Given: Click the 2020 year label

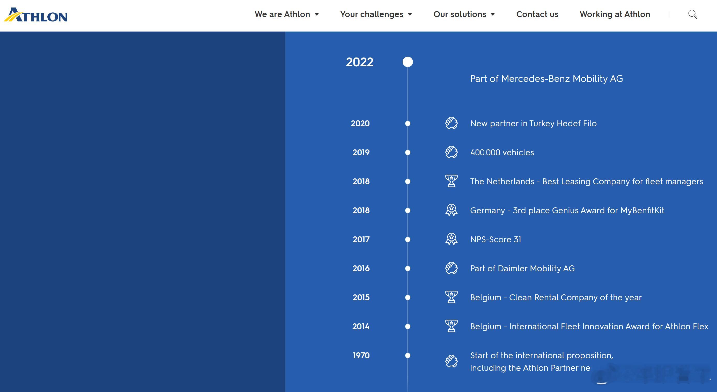Looking at the screenshot, I should click(360, 124).
